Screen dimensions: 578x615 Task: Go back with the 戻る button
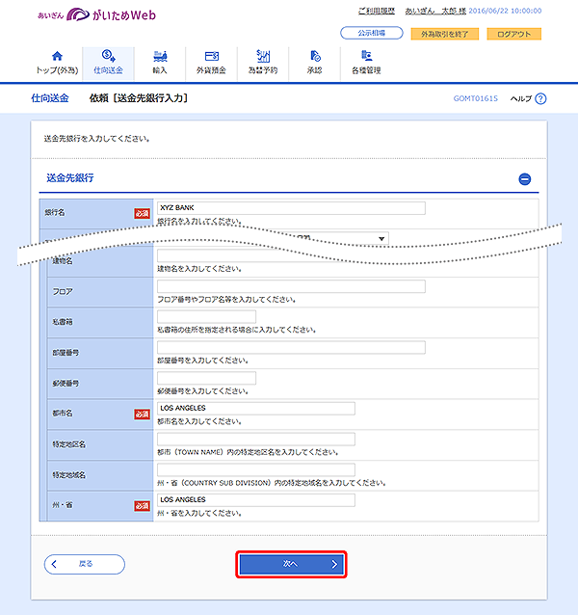[85, 564]
